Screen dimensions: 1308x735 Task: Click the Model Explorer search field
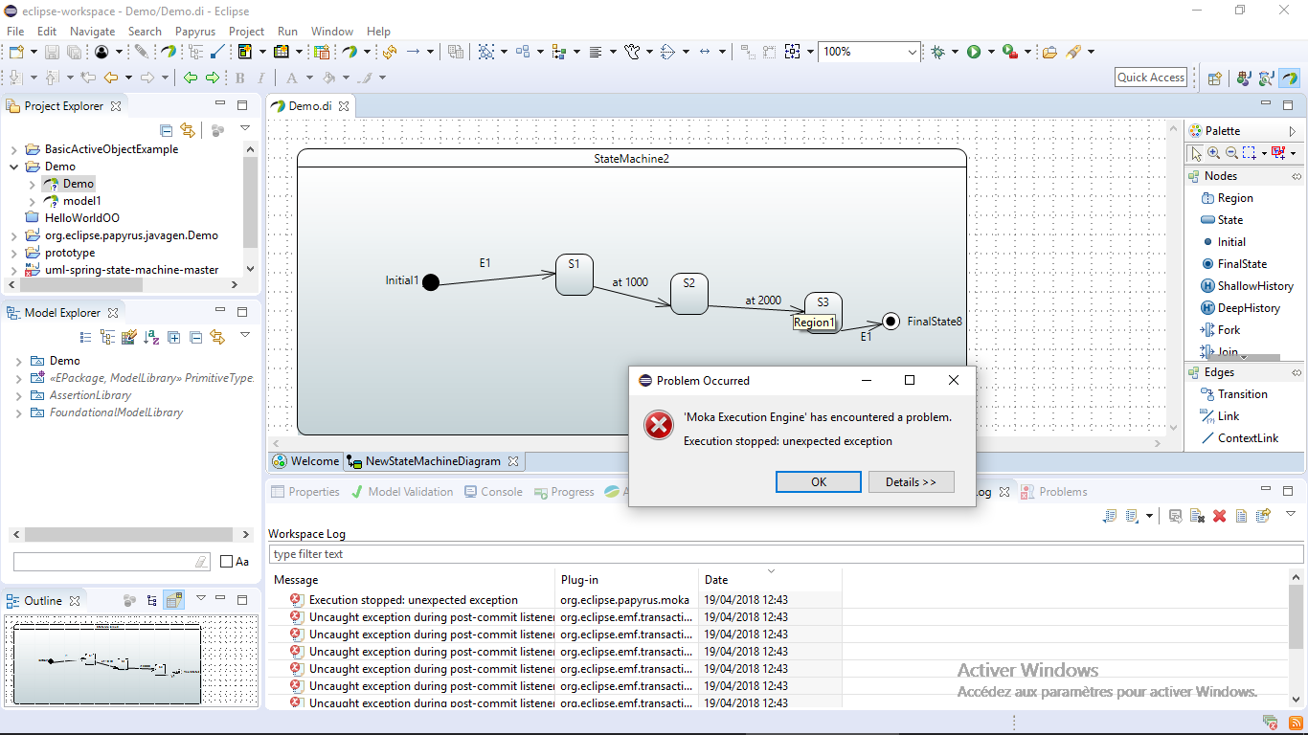coord(112,562)
